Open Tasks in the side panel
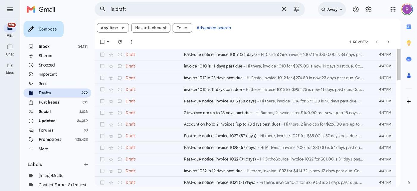This screenshot has height=191, width=417. pyautogui.click(x=409, y=59)
